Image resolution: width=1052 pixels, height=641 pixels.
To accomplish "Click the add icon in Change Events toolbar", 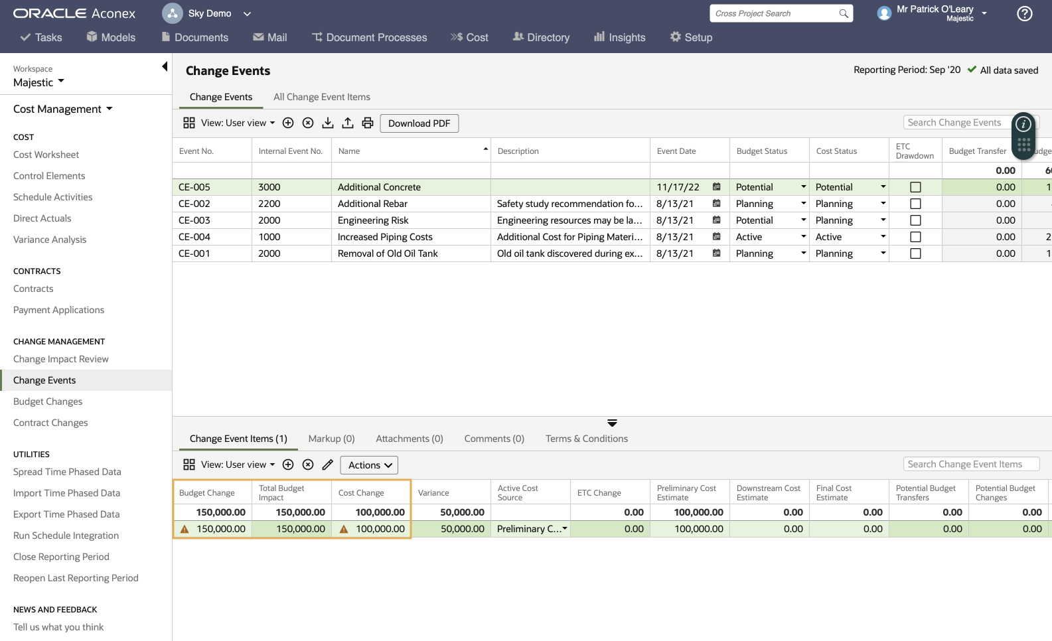I will tap(288, 123).
